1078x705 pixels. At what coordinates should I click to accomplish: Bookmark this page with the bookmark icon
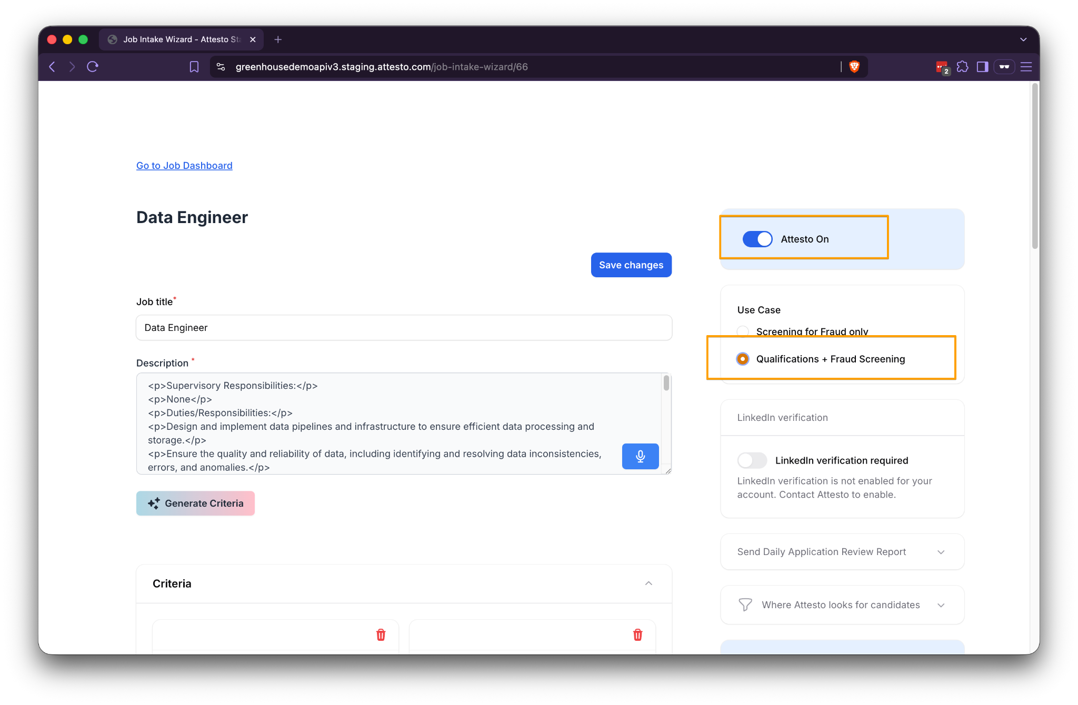(x=194, y=67)
